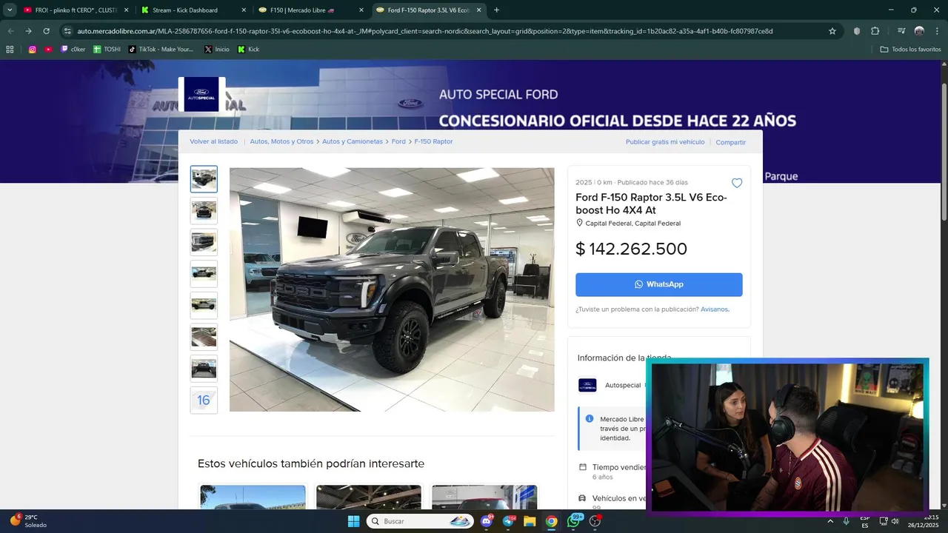Open the media controls toolbar icon
This screenshot has width=948, height=533.
(x=901, y=31)
